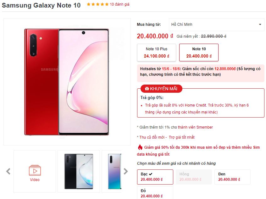Open the Hồ Chí Minh location dropdown

tap(216, 25)
